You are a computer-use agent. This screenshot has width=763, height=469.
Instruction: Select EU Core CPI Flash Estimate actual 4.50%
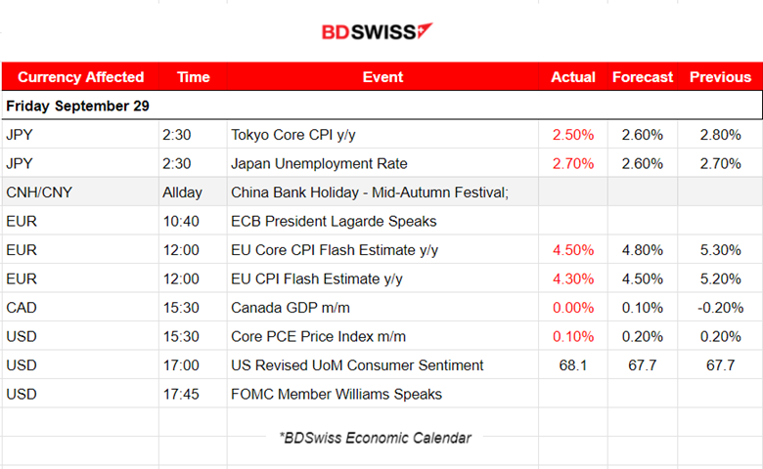(x=573, y=250)
